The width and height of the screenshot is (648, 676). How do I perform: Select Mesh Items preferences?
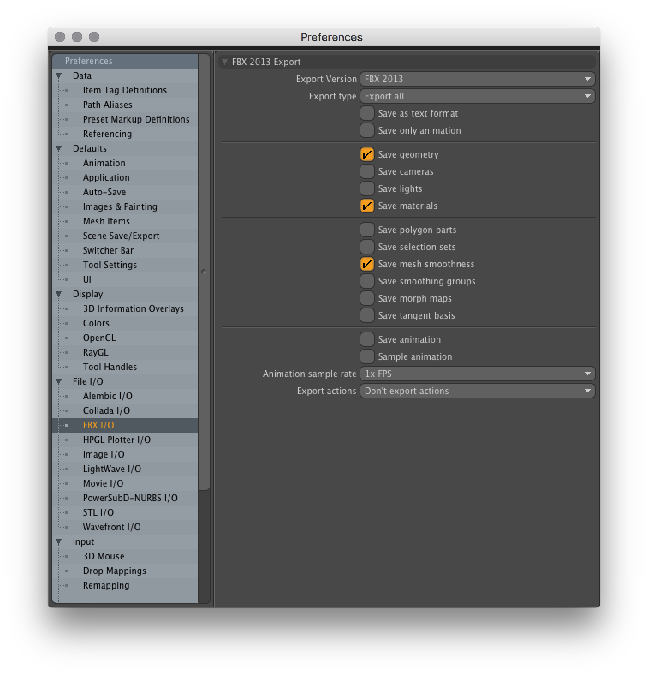(x=125, y=221)
